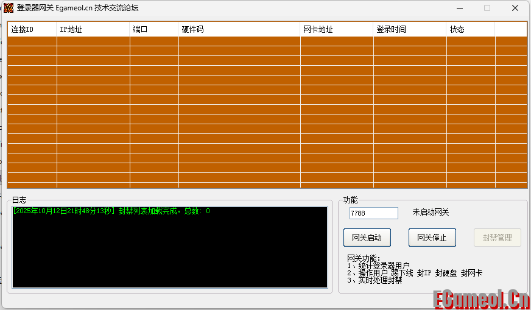Click the 登录时间 column header
This screenshot has width=531, height=310.
409,29
